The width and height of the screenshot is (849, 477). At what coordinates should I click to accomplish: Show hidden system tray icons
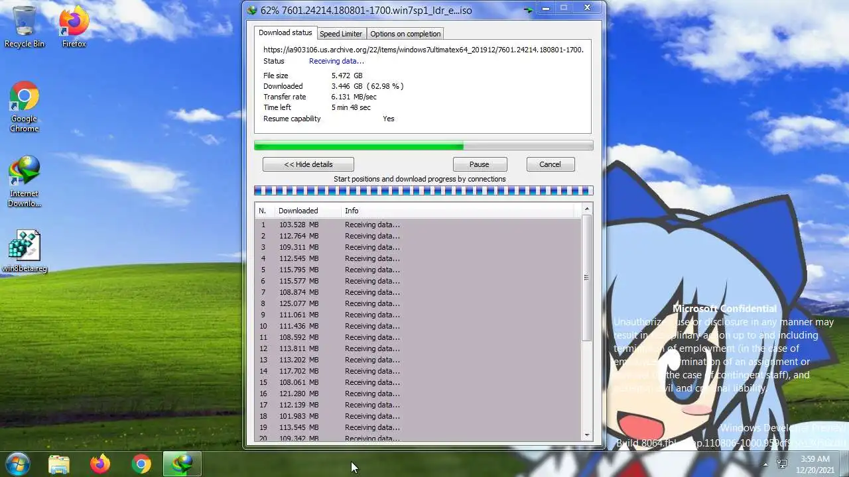coord(765,464)
